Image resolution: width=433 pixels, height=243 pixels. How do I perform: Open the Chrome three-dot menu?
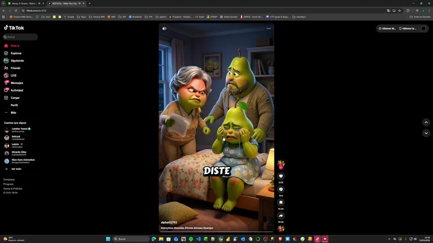pos(429,10)
